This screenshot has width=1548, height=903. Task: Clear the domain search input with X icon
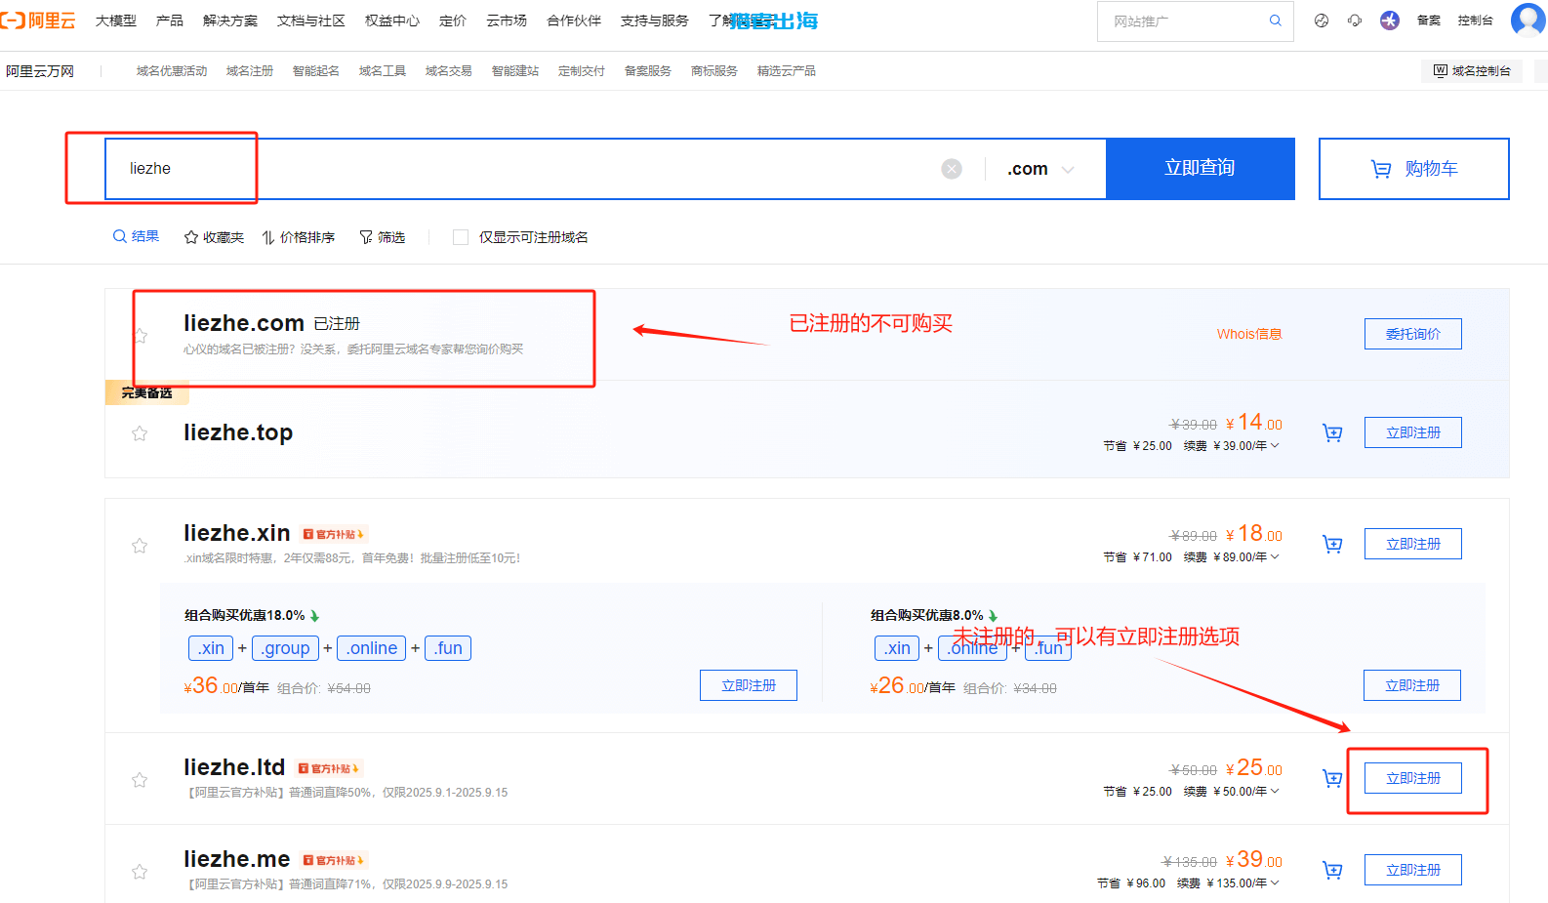point(952,169)
